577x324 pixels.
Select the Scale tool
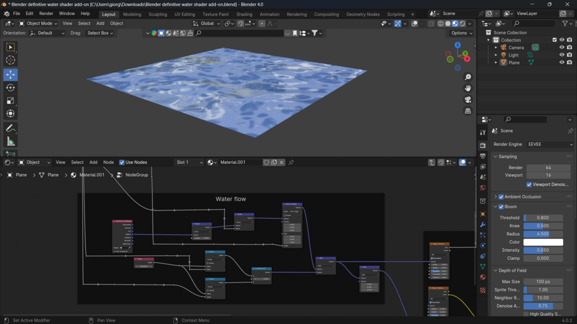(x=10, y=101)
